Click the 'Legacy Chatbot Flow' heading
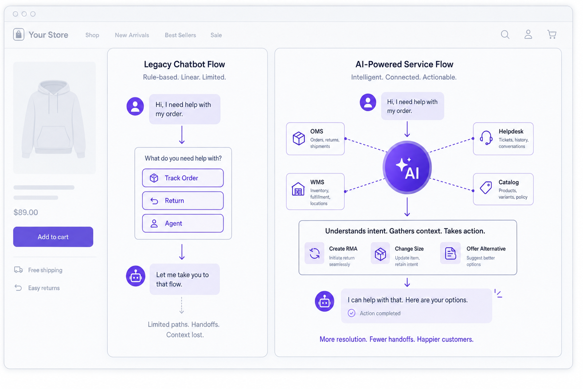Image resolution: width=583 pixels, height=389 pixels. [184, 64]
